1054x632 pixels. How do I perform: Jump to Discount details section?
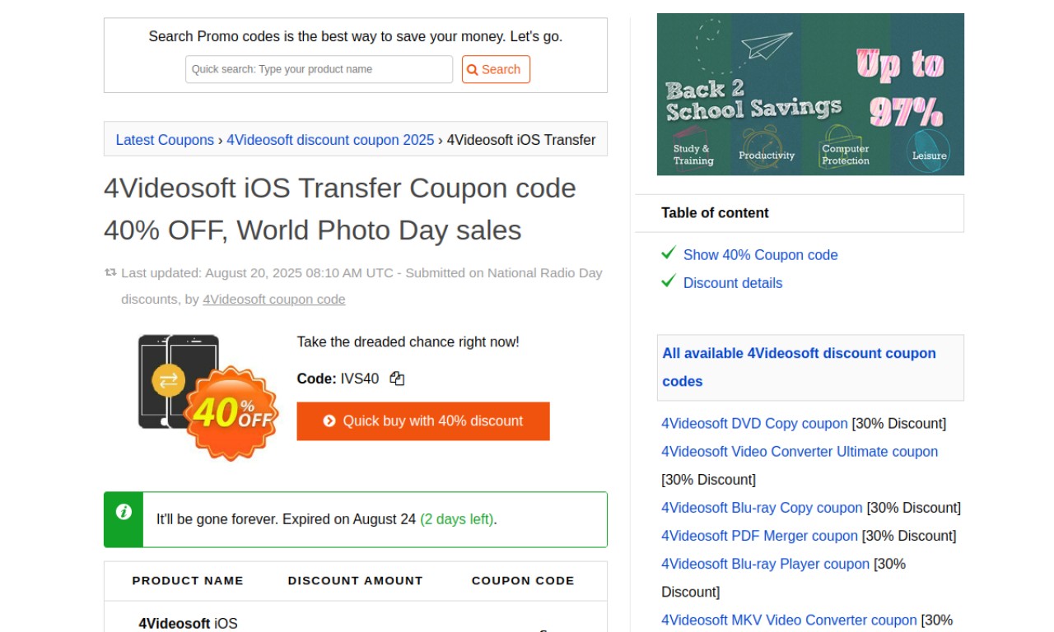[x=733, y=283]
